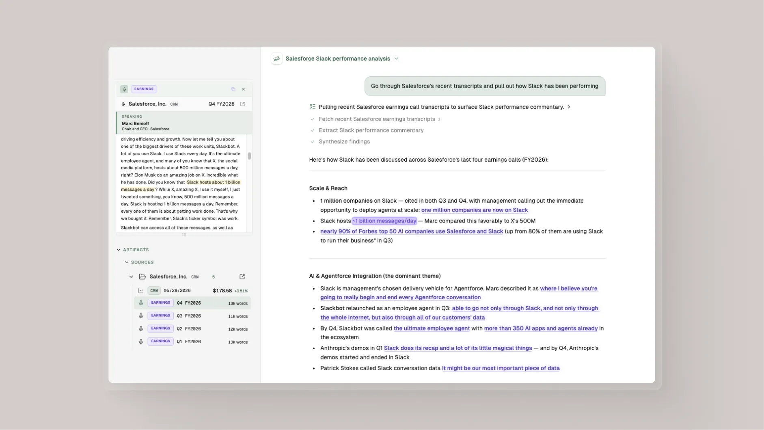The width and height of the screenshot is (764, 430).
Task: Click the EARNINGS badge in transcript panel header
Action: pos(144,89)
